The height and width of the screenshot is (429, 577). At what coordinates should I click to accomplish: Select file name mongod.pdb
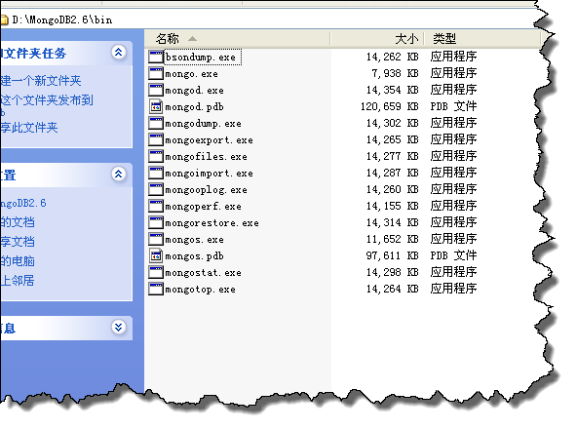pyautogui.click(x=195, y=107)
